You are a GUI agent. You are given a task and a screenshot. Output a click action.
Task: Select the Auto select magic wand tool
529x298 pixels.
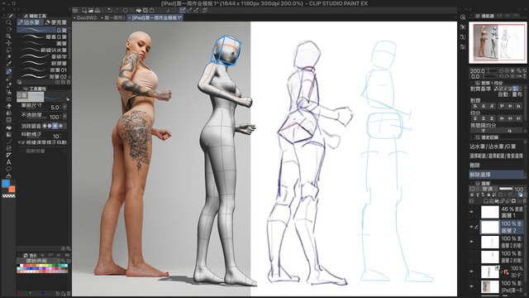[x=9, y=57]
